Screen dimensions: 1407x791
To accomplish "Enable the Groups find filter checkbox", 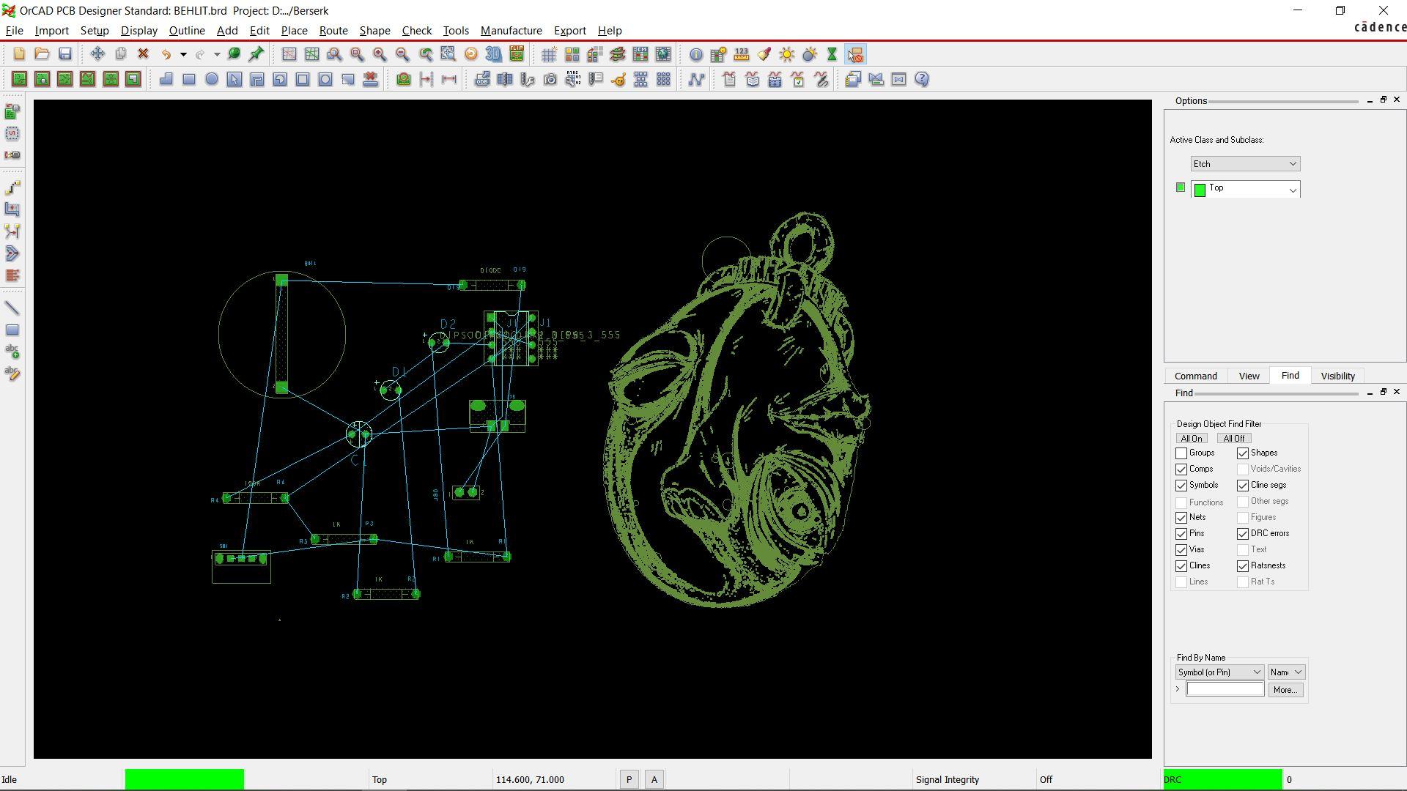I will (x=1181, y=453).
